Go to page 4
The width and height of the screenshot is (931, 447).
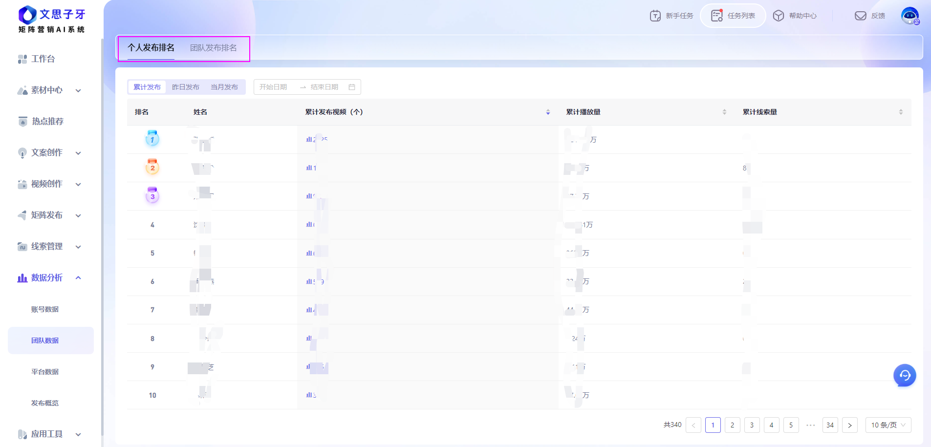(771, 425)
